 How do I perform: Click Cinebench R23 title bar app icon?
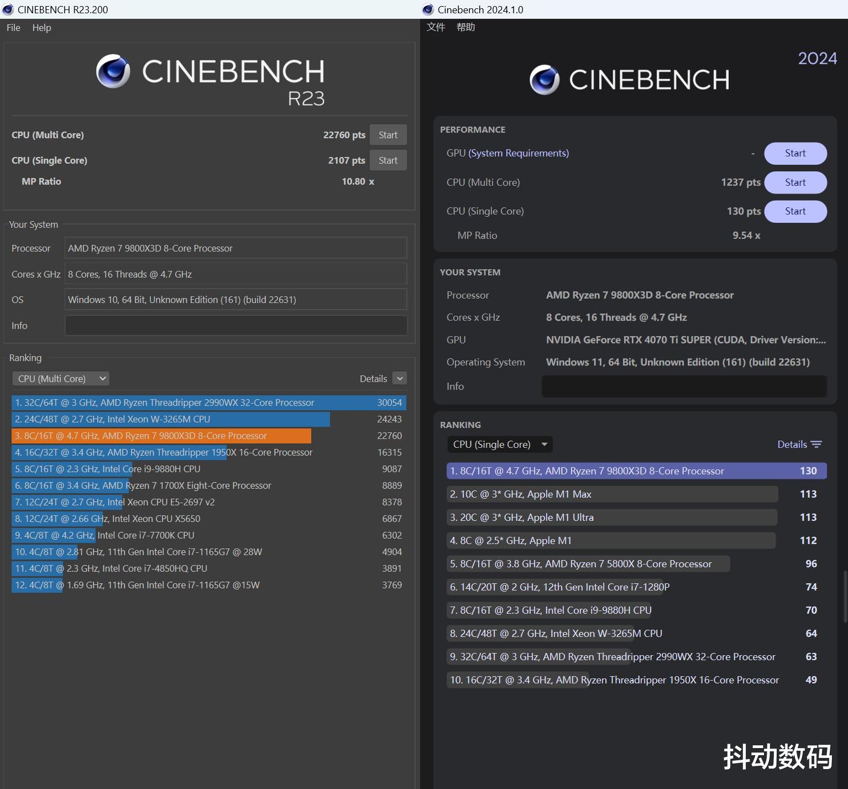coord(8,9)
